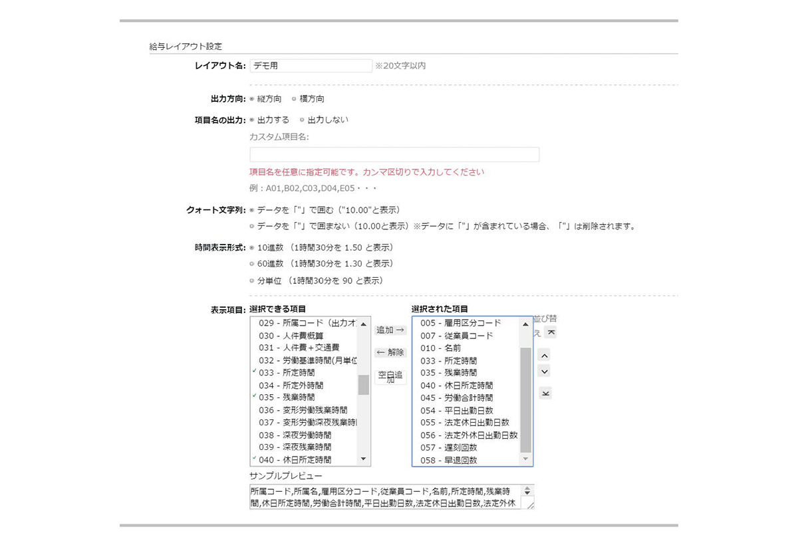Image resolution: width=798 pixels, height=549 pixels.
Task: Select chosen item 056 - 法定外休日出勤日数
Action: (467, 435)
